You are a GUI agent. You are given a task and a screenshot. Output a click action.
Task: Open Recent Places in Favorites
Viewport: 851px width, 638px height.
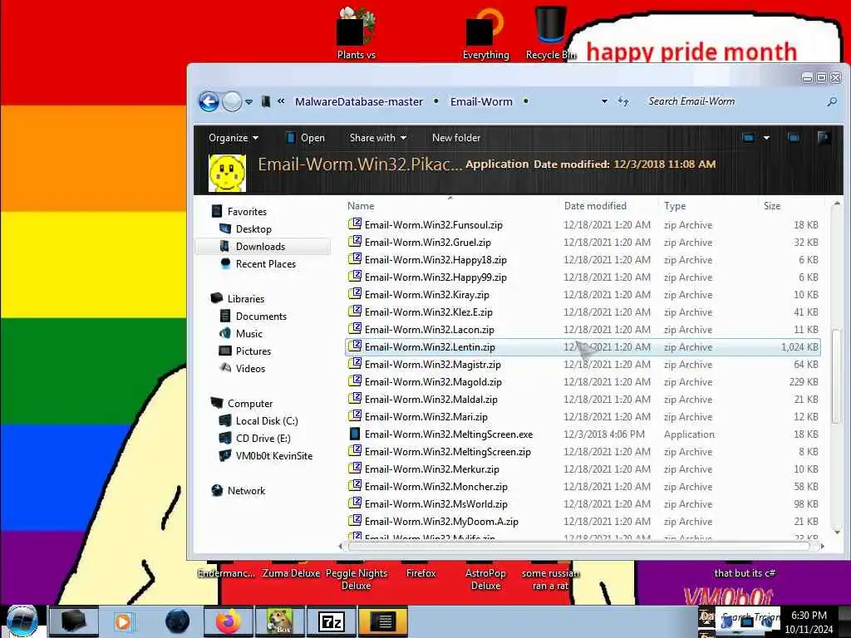[266, 263]
